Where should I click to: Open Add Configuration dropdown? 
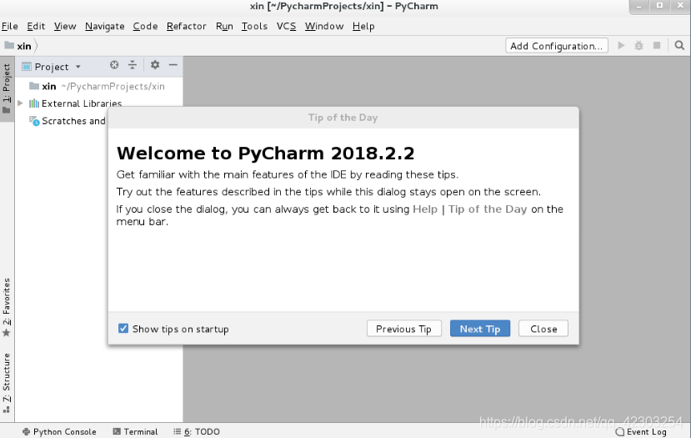click(556, 46)
